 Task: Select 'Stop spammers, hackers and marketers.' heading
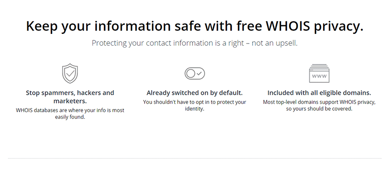(x=70, y=97)
